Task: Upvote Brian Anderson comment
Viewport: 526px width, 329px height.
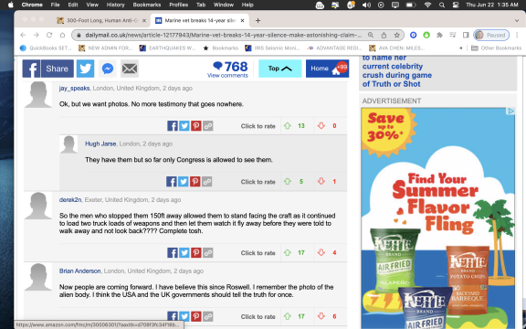Action: click(x=288, y=316)
